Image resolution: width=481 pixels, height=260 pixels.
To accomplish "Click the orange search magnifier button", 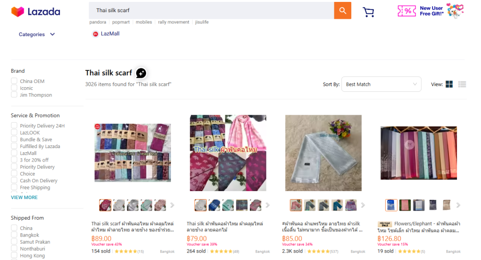I will coord(342,11).
